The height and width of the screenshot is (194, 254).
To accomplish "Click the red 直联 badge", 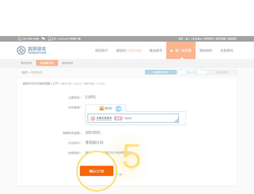I will [x=118, y=118].
